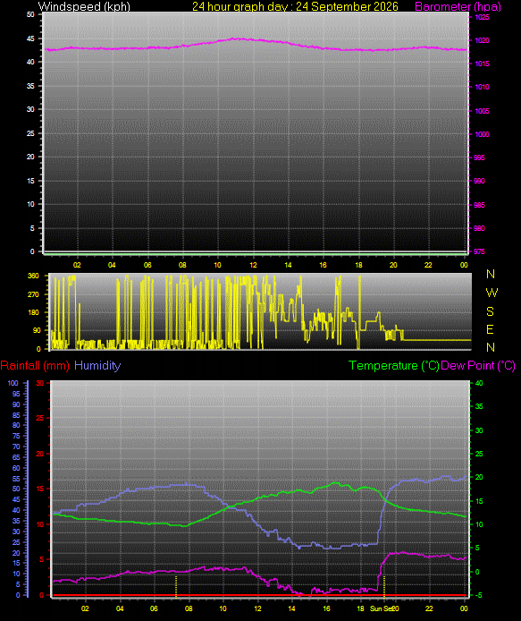Click the 995 value on barometer axis
Image resolution: width=521 pixels, height=621 pixels.
479,157
